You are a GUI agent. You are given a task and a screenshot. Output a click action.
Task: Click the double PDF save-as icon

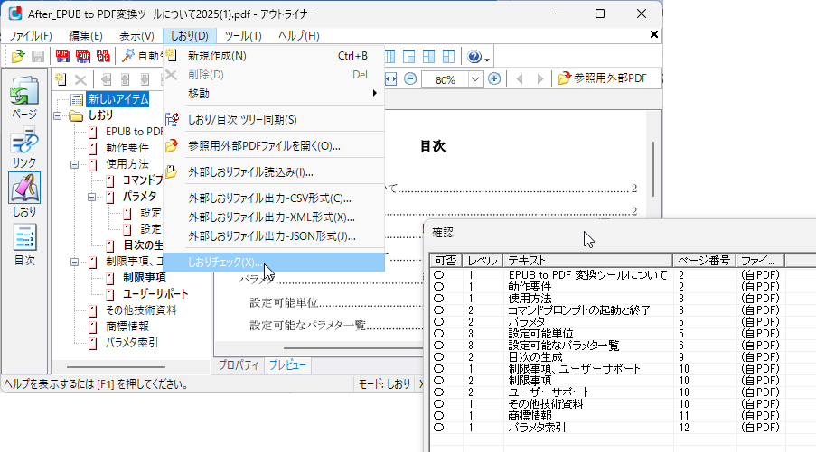(x=83, y=56)
